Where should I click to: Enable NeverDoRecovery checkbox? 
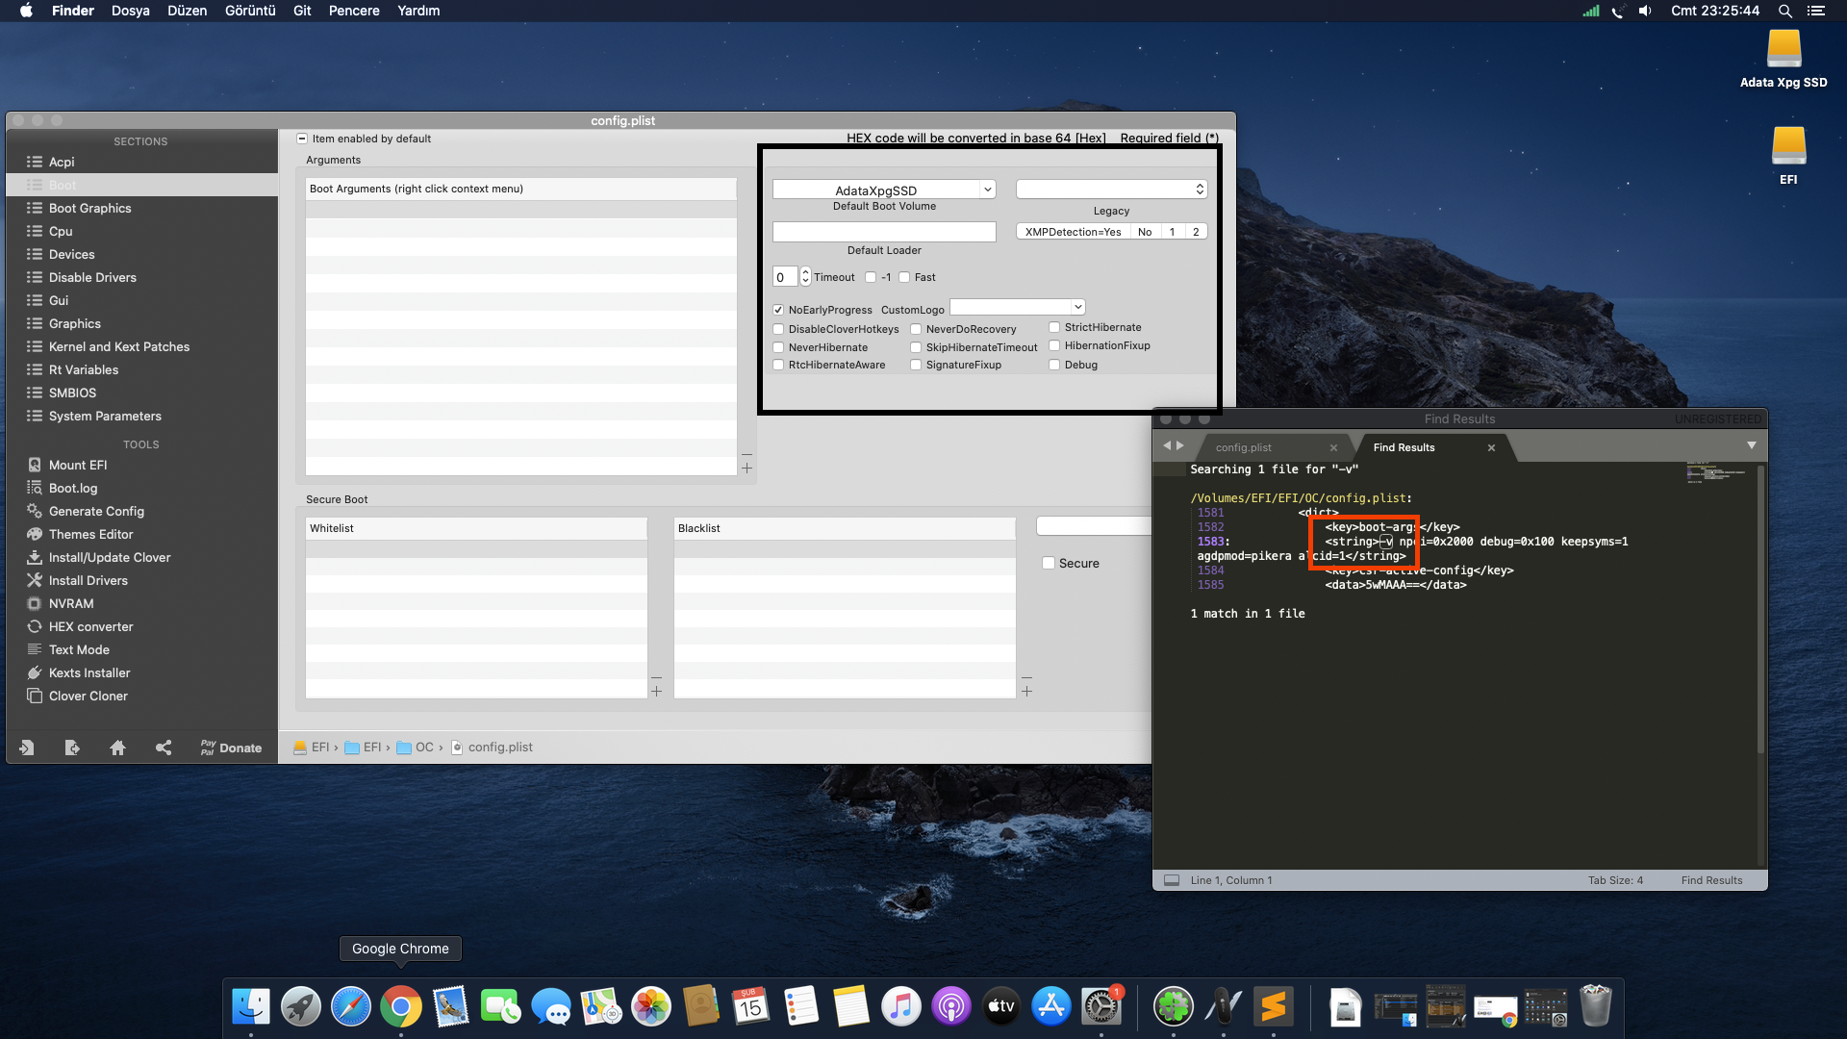(x=916, y=329)
